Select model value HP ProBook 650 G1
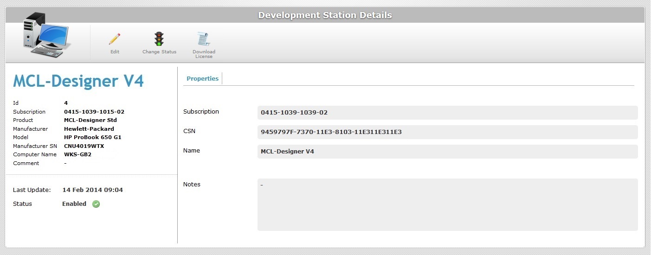Image resolution: width=651 pixels, height=255 pixels. tap(93, 137)
